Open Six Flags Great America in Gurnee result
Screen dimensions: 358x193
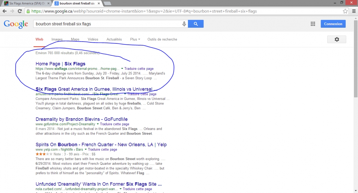point(96,89)
